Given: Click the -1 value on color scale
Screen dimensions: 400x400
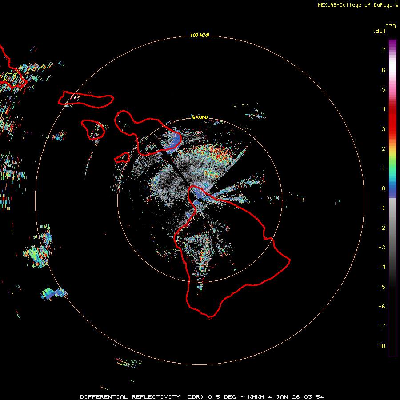Looking at the screenshot, I should (382, 208).
